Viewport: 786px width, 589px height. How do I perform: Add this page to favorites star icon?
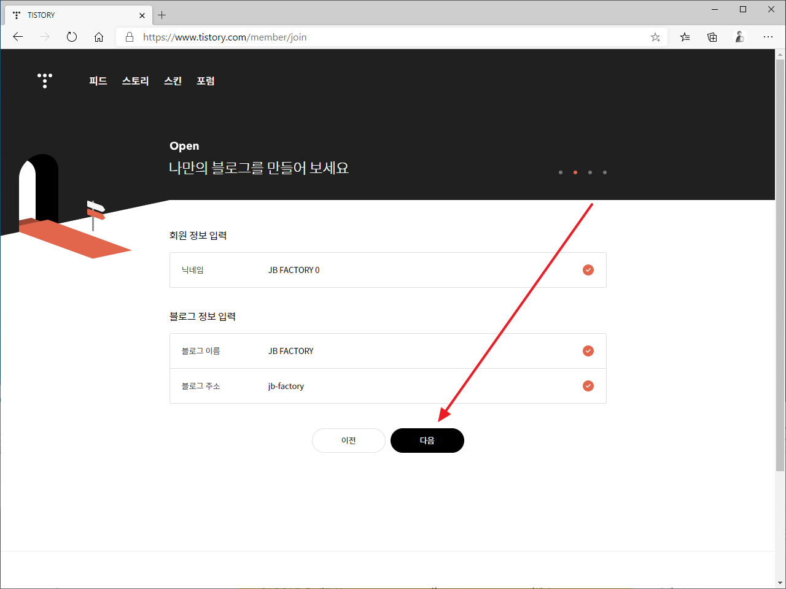[x=655, y=37]
